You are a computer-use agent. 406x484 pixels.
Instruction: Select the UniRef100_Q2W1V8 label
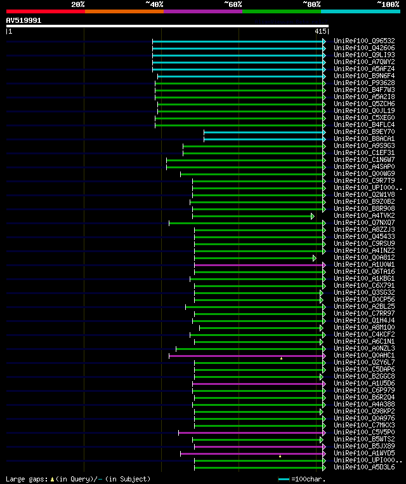(364, 195)
